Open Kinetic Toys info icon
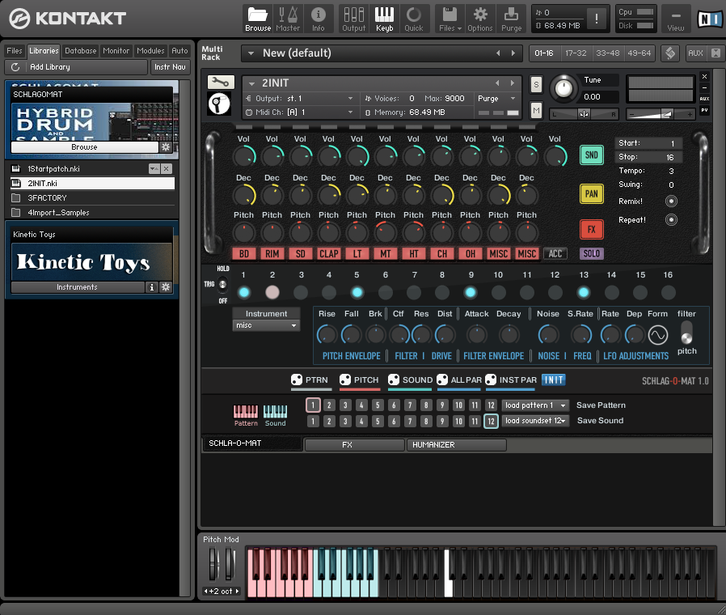 pos(151,287)
